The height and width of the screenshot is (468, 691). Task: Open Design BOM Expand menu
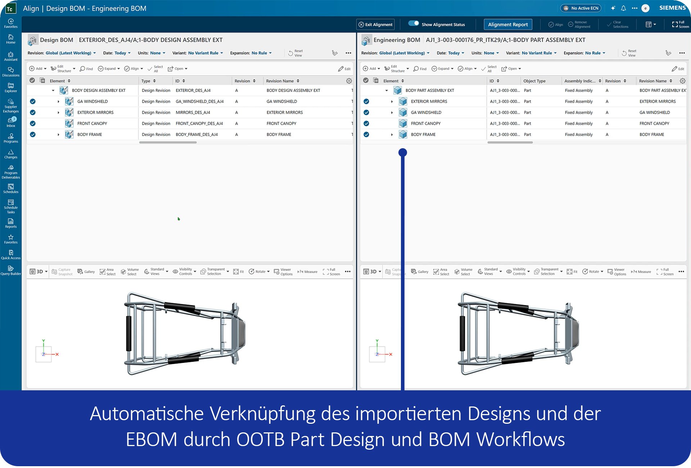click(x=109, y=69)
